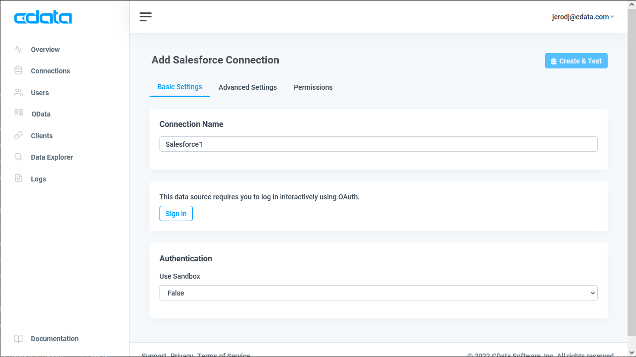Click the Data Explorer magnifier icon
The image size is (636, 357).
pyautogui.click(x=18, y=157)
